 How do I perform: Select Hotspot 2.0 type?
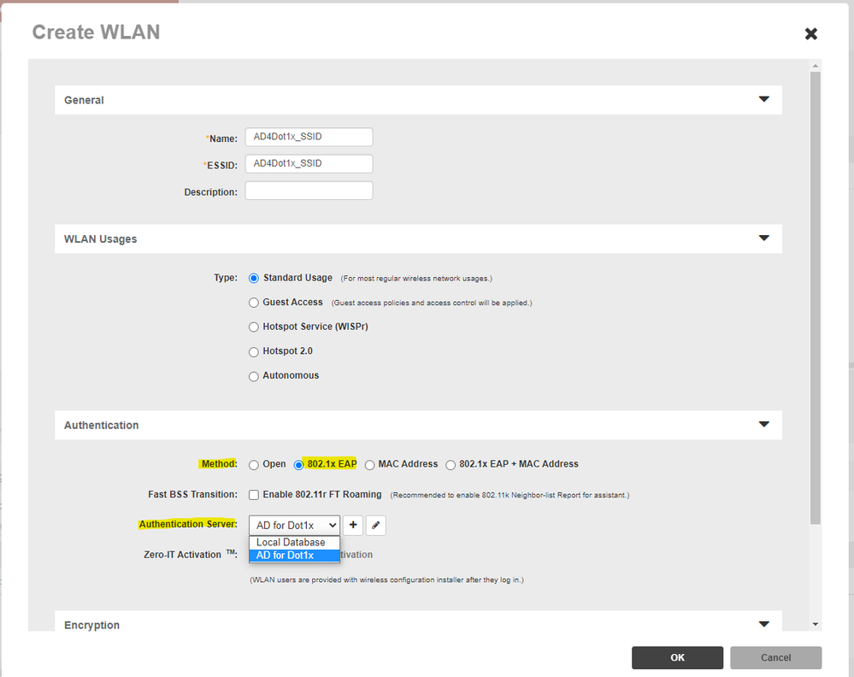point(254,352)
